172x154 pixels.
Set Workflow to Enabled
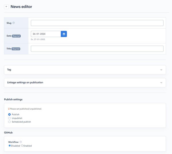point(22,146)
